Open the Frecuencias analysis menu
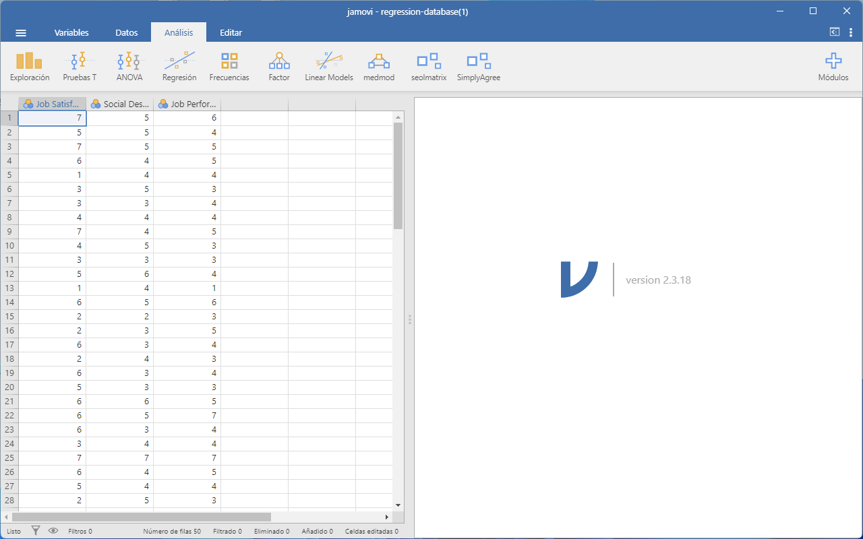The image size is (863, 539). click(x=229, y=67)
